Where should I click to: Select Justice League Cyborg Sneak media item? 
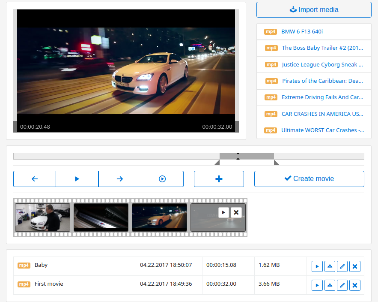[x=322, y=65]
